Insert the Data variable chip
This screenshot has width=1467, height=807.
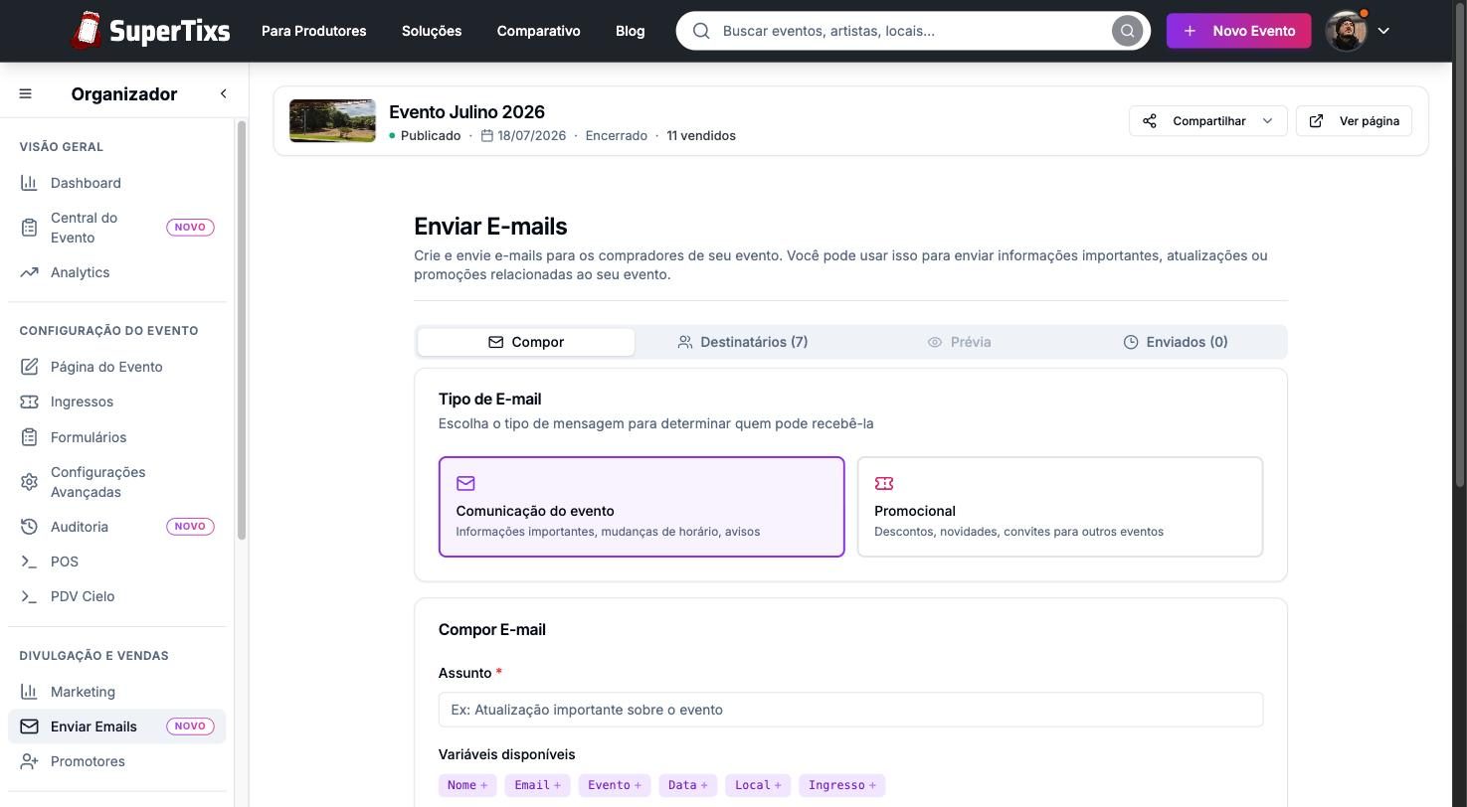688,785
